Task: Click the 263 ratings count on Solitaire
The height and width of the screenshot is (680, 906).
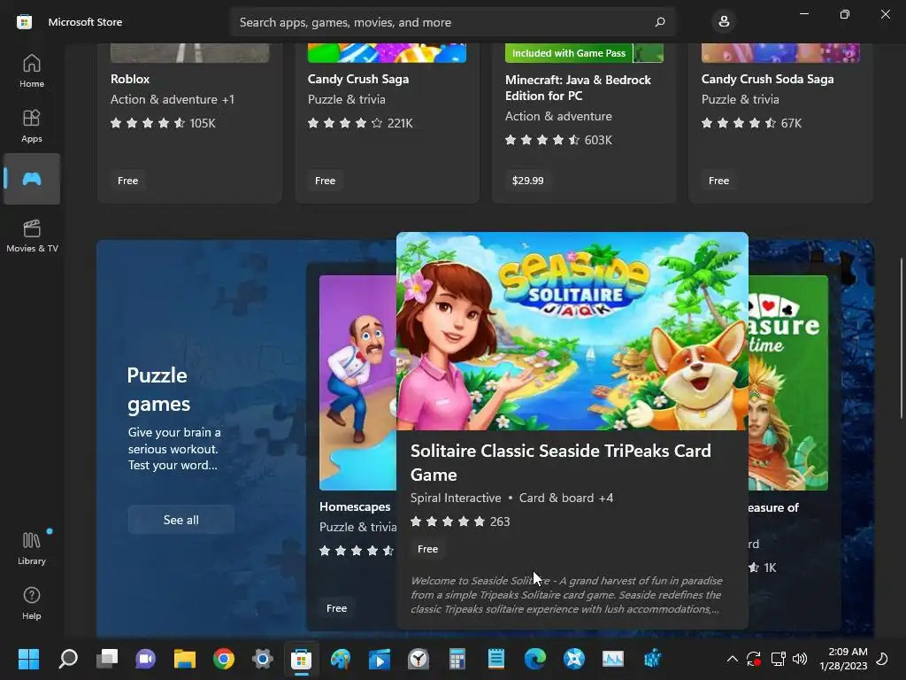Action: (500, 522)
